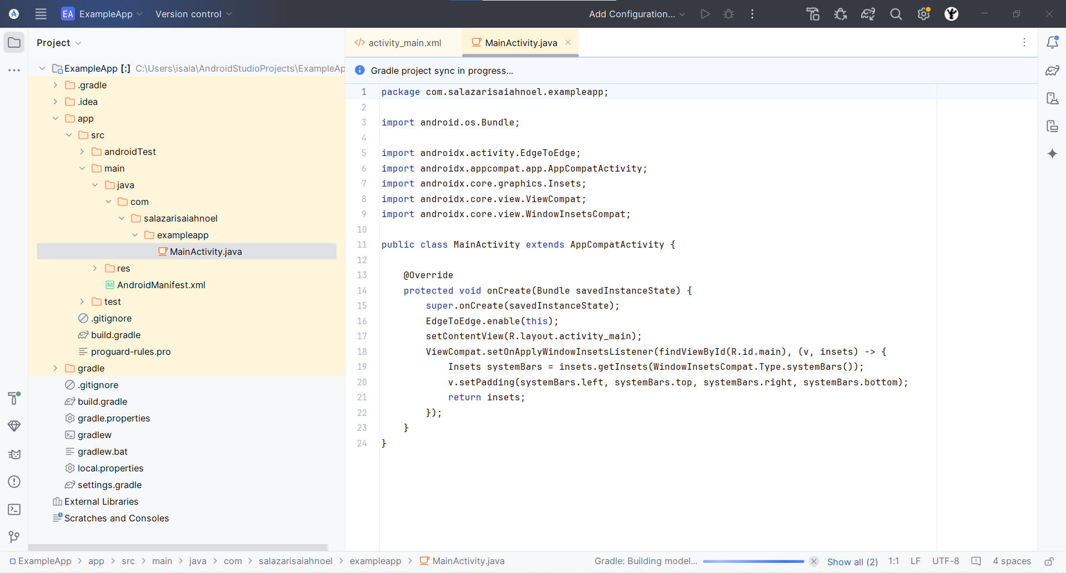
Task: Click the Android Studio logo icon
Action: click(14, 14)
